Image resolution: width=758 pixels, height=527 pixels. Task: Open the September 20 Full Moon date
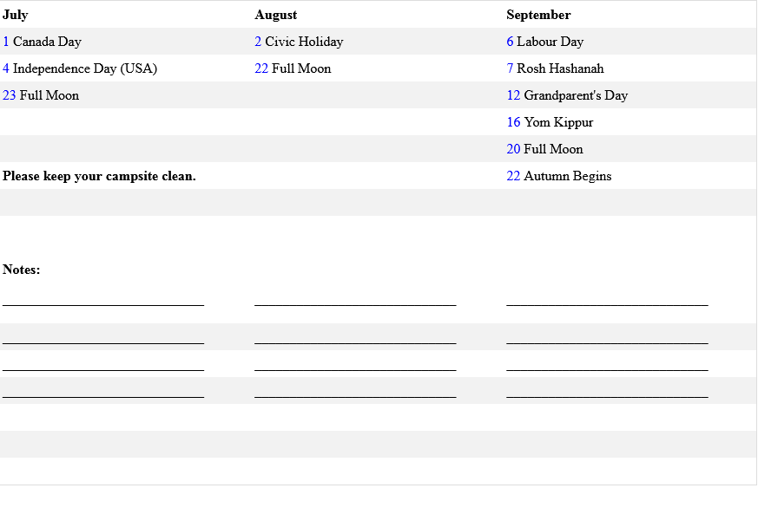(513, 149)
